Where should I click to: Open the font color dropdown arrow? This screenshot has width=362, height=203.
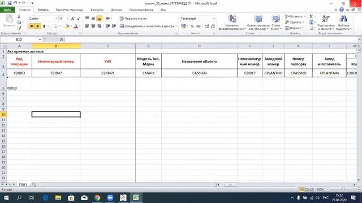[x=80, y=27]
